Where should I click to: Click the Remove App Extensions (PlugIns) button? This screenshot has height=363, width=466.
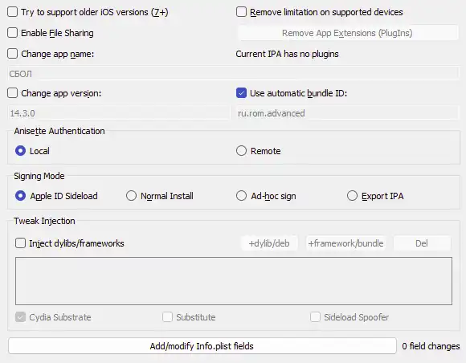pyautogui.click(x=348, y=33)
